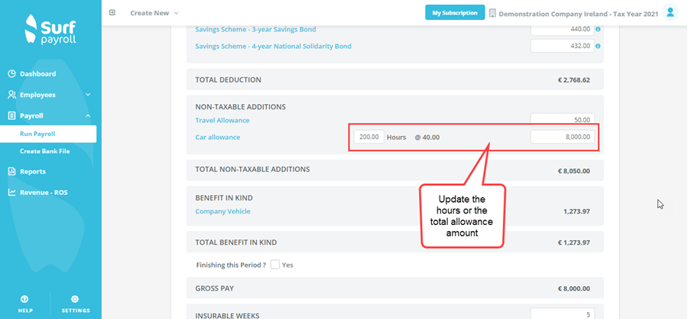Viewport: 688px width, 319px height.
Task: Click the Help question mark icon
Action: [x=25, y=299]
